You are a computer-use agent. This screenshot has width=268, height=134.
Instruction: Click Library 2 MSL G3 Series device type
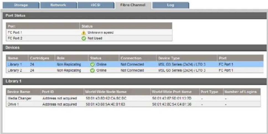(x=182, y=70)
